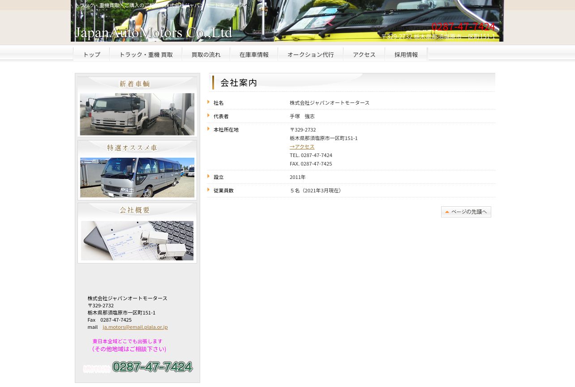Click the ja.motors@email.plala.or.jp mail link
This screenshot has height=387, width=575.
coord(135,327)
